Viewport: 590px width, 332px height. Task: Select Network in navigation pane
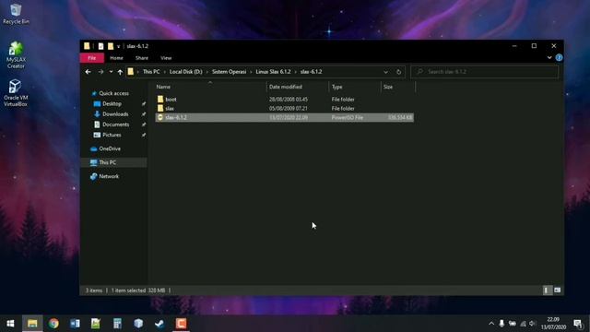[109, 176]
